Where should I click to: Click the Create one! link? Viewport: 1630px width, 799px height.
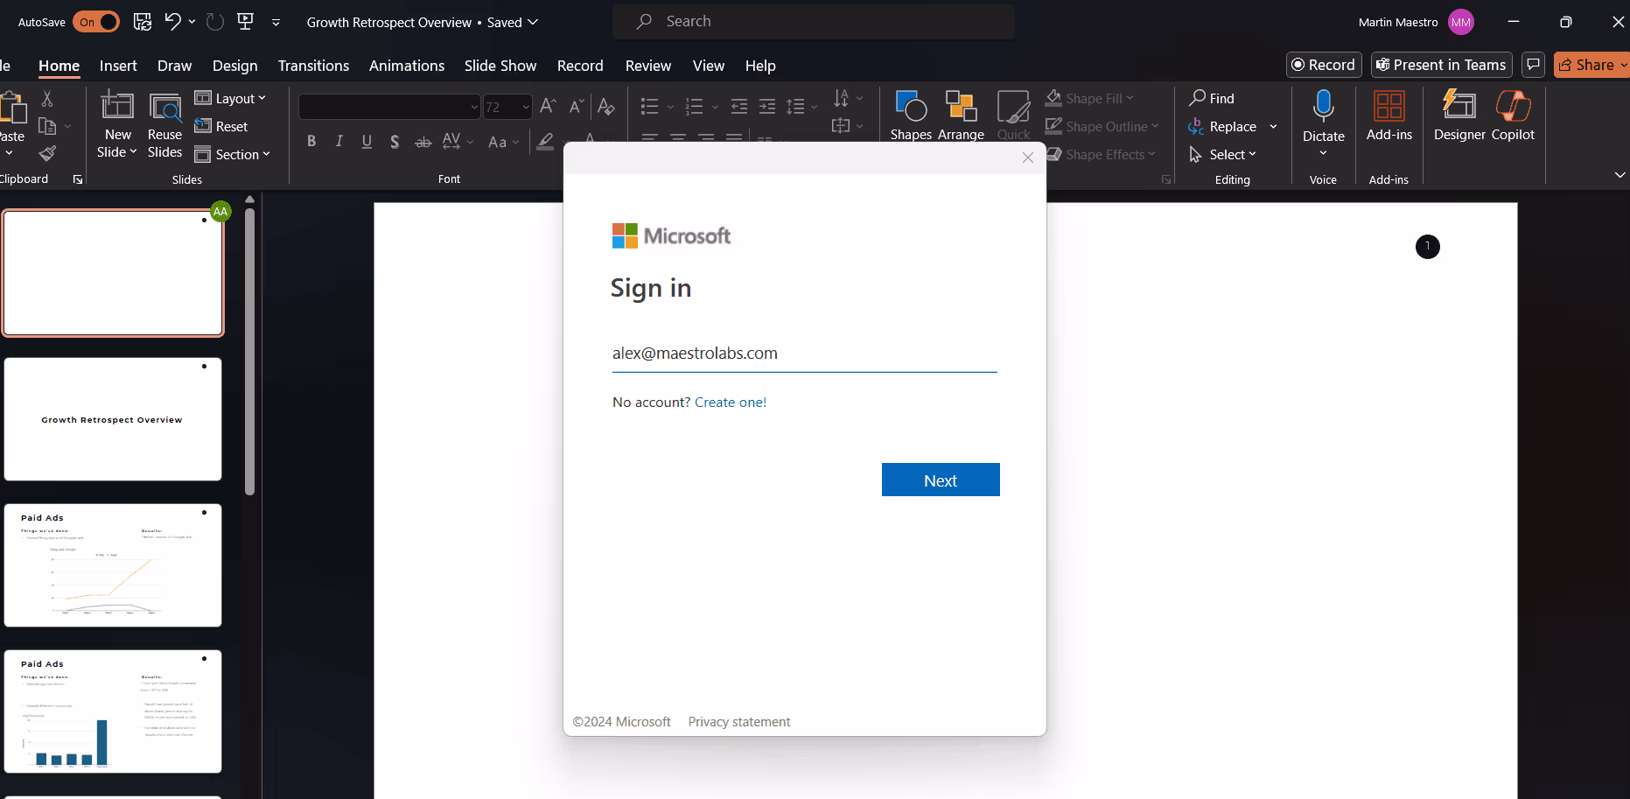click(731, 403)
